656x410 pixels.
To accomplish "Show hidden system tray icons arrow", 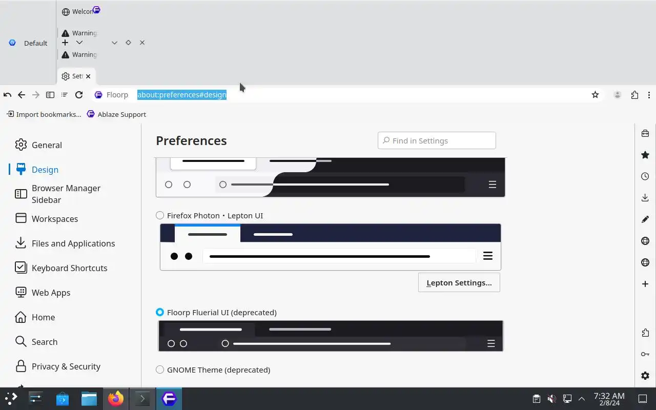I will pyautogui.click(x=582, y=399).
